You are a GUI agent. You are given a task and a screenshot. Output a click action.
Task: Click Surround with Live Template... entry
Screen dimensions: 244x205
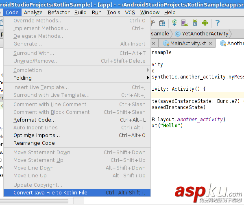(x=77, y=95)
